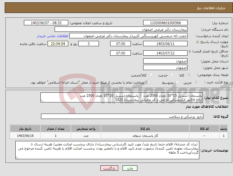Click the چاپ (print) button
Viewport: 233px width, 176px height.
coord(130,168)
